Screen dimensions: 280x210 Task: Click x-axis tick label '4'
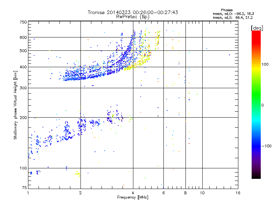click(x=133, y=193)
